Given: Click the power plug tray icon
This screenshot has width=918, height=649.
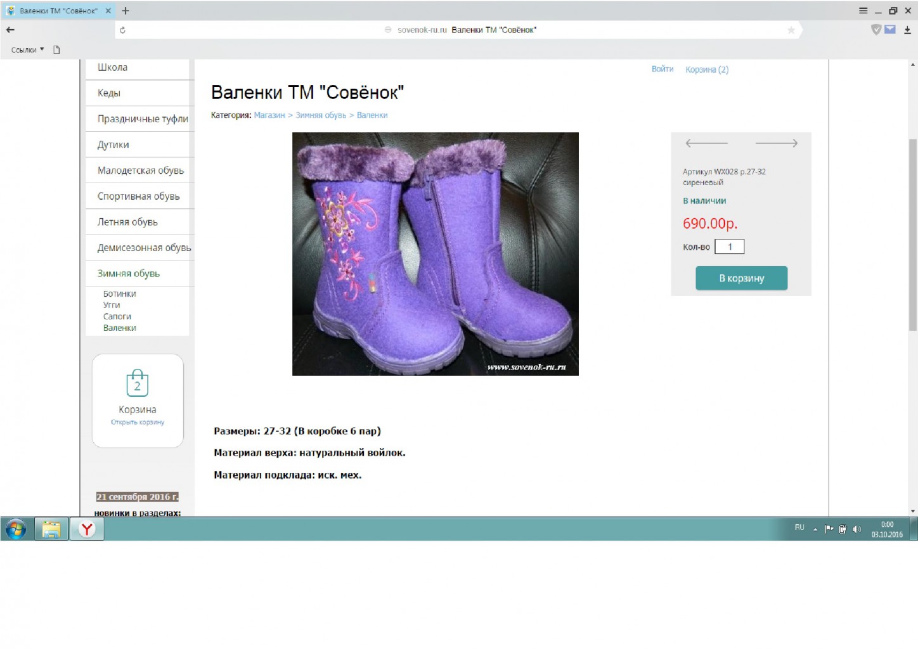Looking at the screenshot, I should [x=843, y=529].
